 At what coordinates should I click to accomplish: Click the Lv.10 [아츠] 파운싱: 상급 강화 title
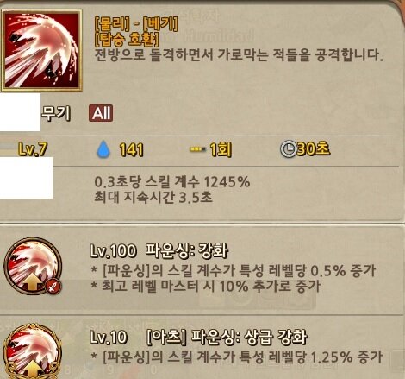click(x=198, y=337)
